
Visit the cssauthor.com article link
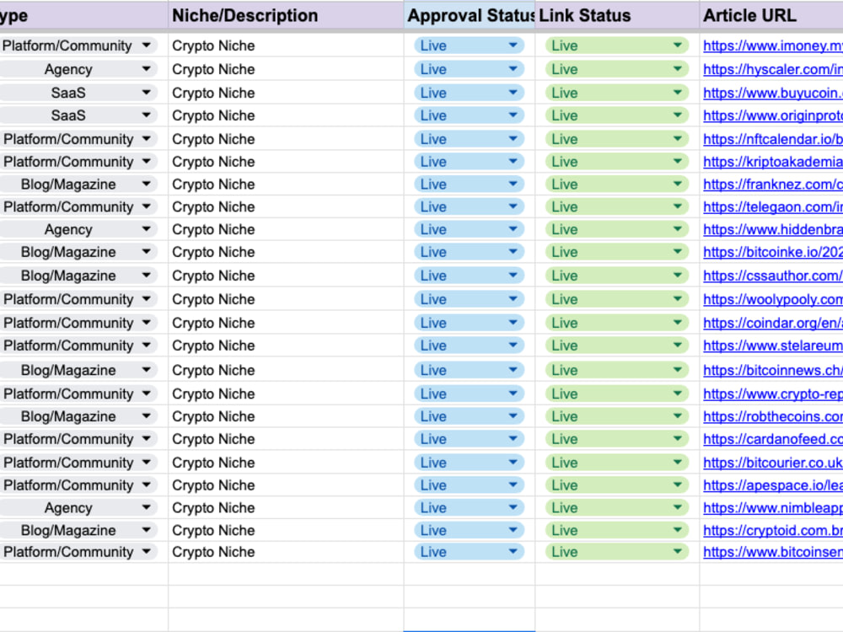click(x=772, y=276)
